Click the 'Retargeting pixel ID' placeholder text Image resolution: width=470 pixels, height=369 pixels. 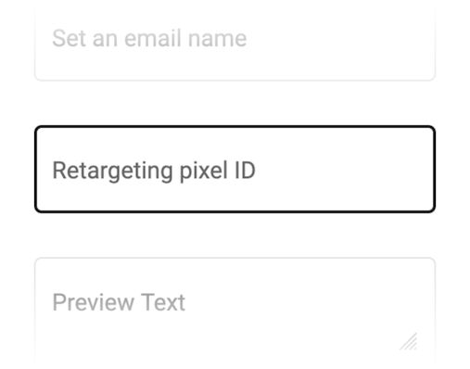coord(154,171)
